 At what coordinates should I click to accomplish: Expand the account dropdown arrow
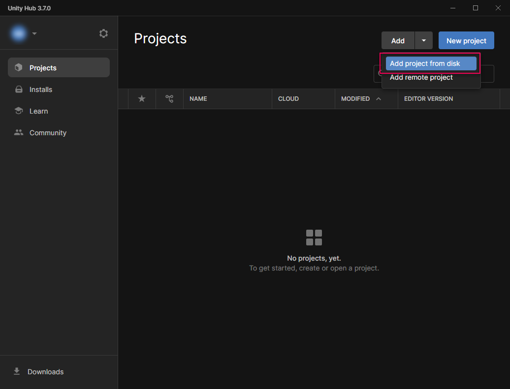34,33
